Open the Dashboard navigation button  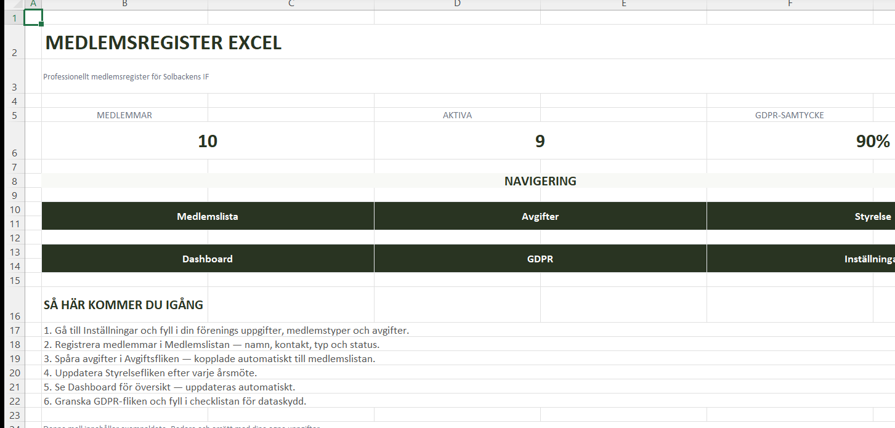click(x=208, y=259)
